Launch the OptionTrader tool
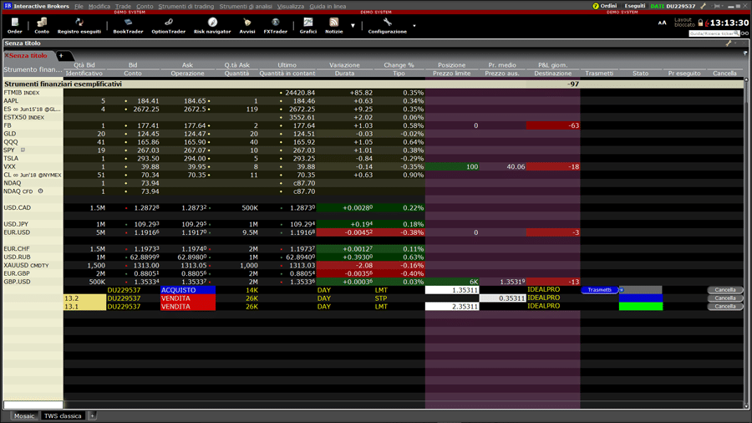The height and width of the screenshot is (423, 752). coord(168,25)
